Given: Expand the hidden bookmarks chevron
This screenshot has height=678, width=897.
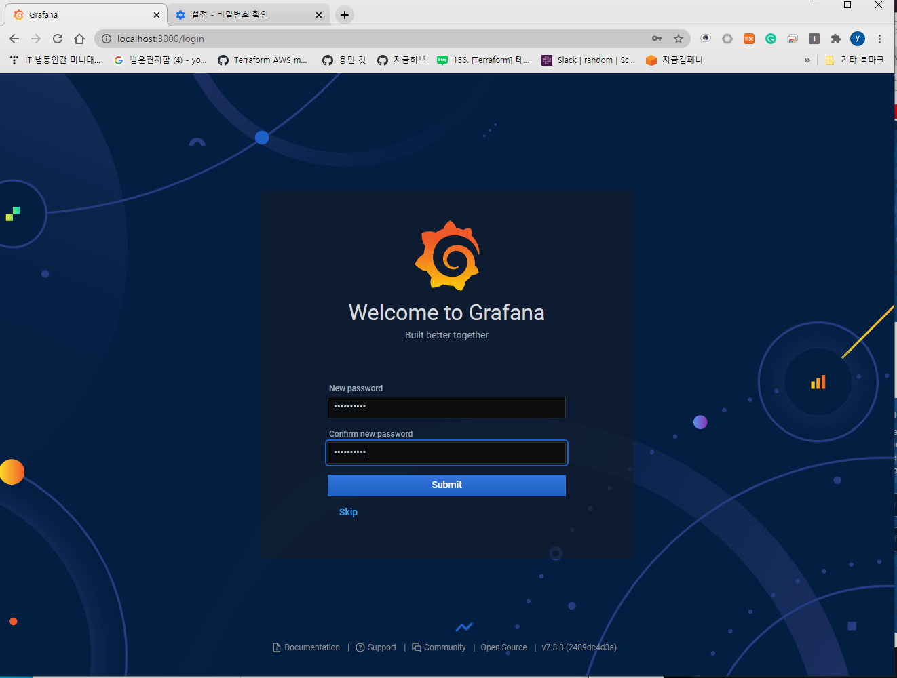Looking at the screenshot, I should click(x=807, y=60).
